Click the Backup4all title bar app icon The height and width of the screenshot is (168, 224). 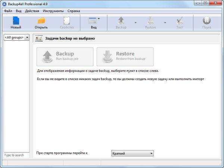(x=4, y=4)
